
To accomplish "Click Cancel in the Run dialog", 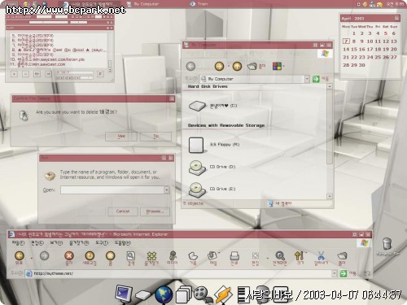I will [x=123, y=211].
